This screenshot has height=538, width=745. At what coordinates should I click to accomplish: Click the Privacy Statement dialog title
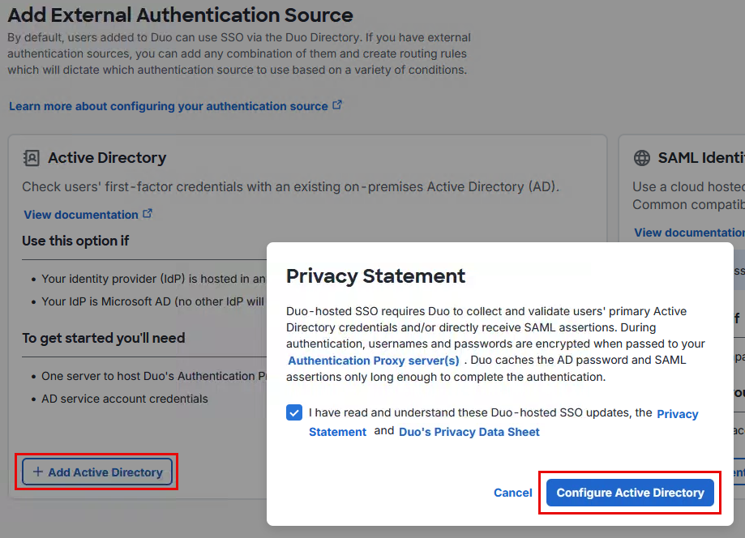375,276
